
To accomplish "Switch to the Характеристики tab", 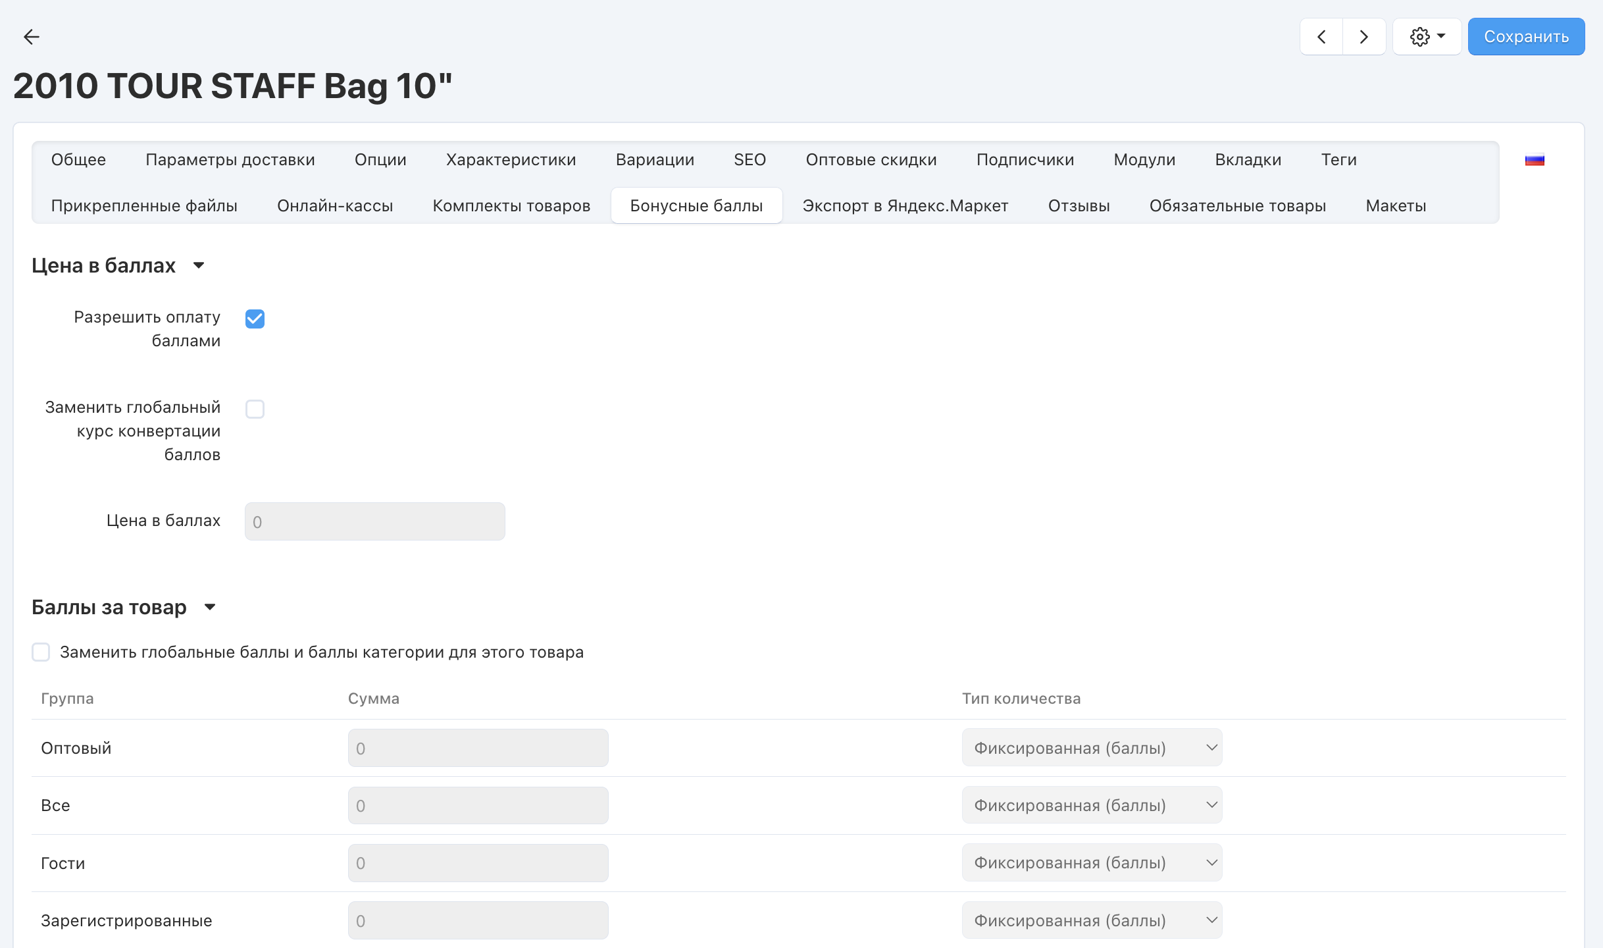I will pos(511,160).
